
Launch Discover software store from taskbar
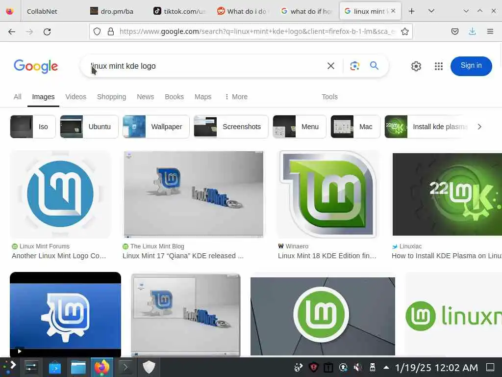click(55, 367)
